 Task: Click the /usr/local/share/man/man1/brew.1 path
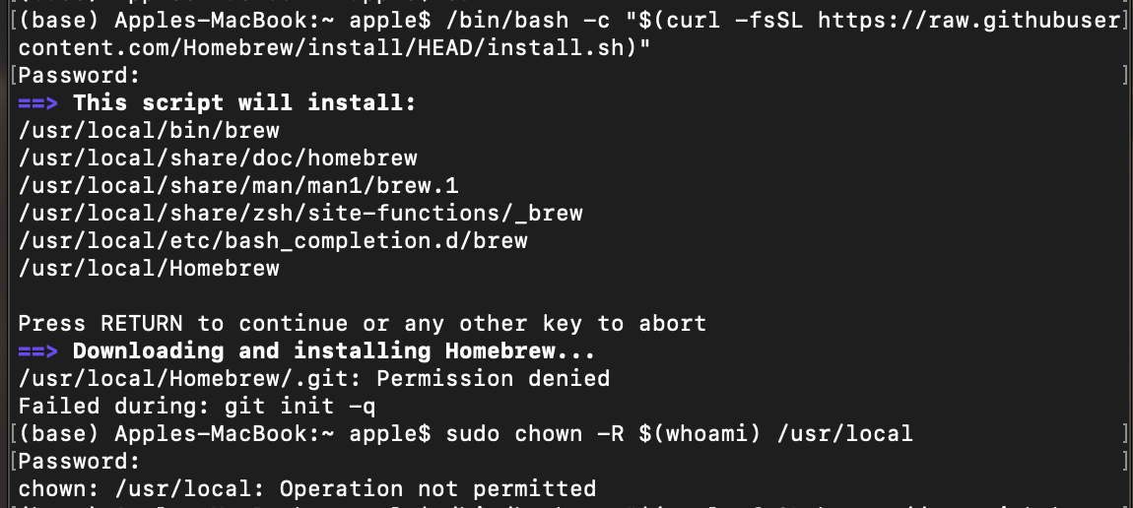click(x=238, y=185)
